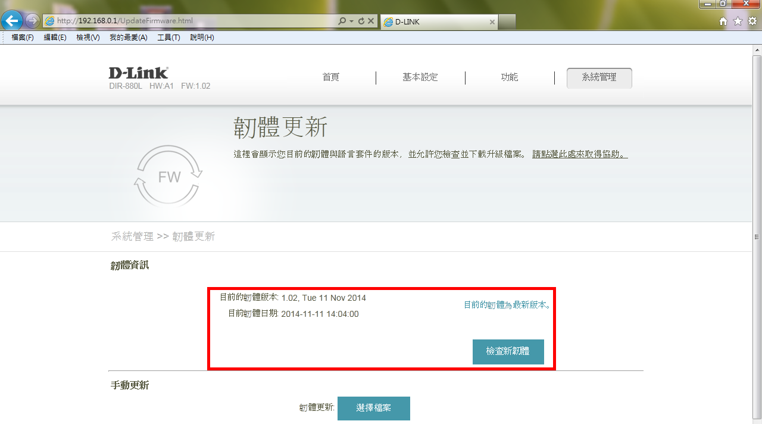762x424 pixels.
Task: Open the browser Home icon
Action: tap(723, 21)
